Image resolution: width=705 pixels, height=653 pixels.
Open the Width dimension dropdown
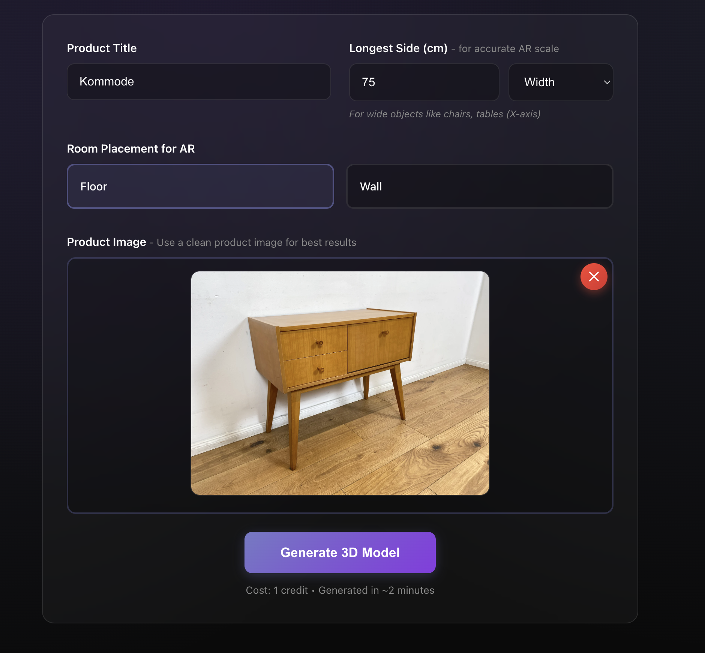[x=561, y=82]
